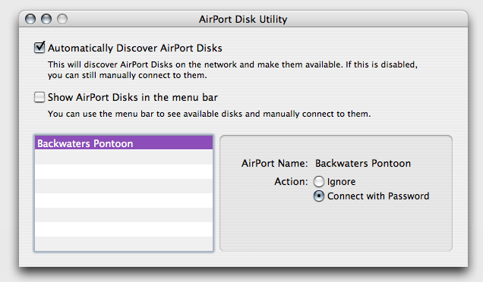Click the AirPort Name value Backwaters Pontoon
This screenshot has height=282, width=483.
click(x=363, y=163)
